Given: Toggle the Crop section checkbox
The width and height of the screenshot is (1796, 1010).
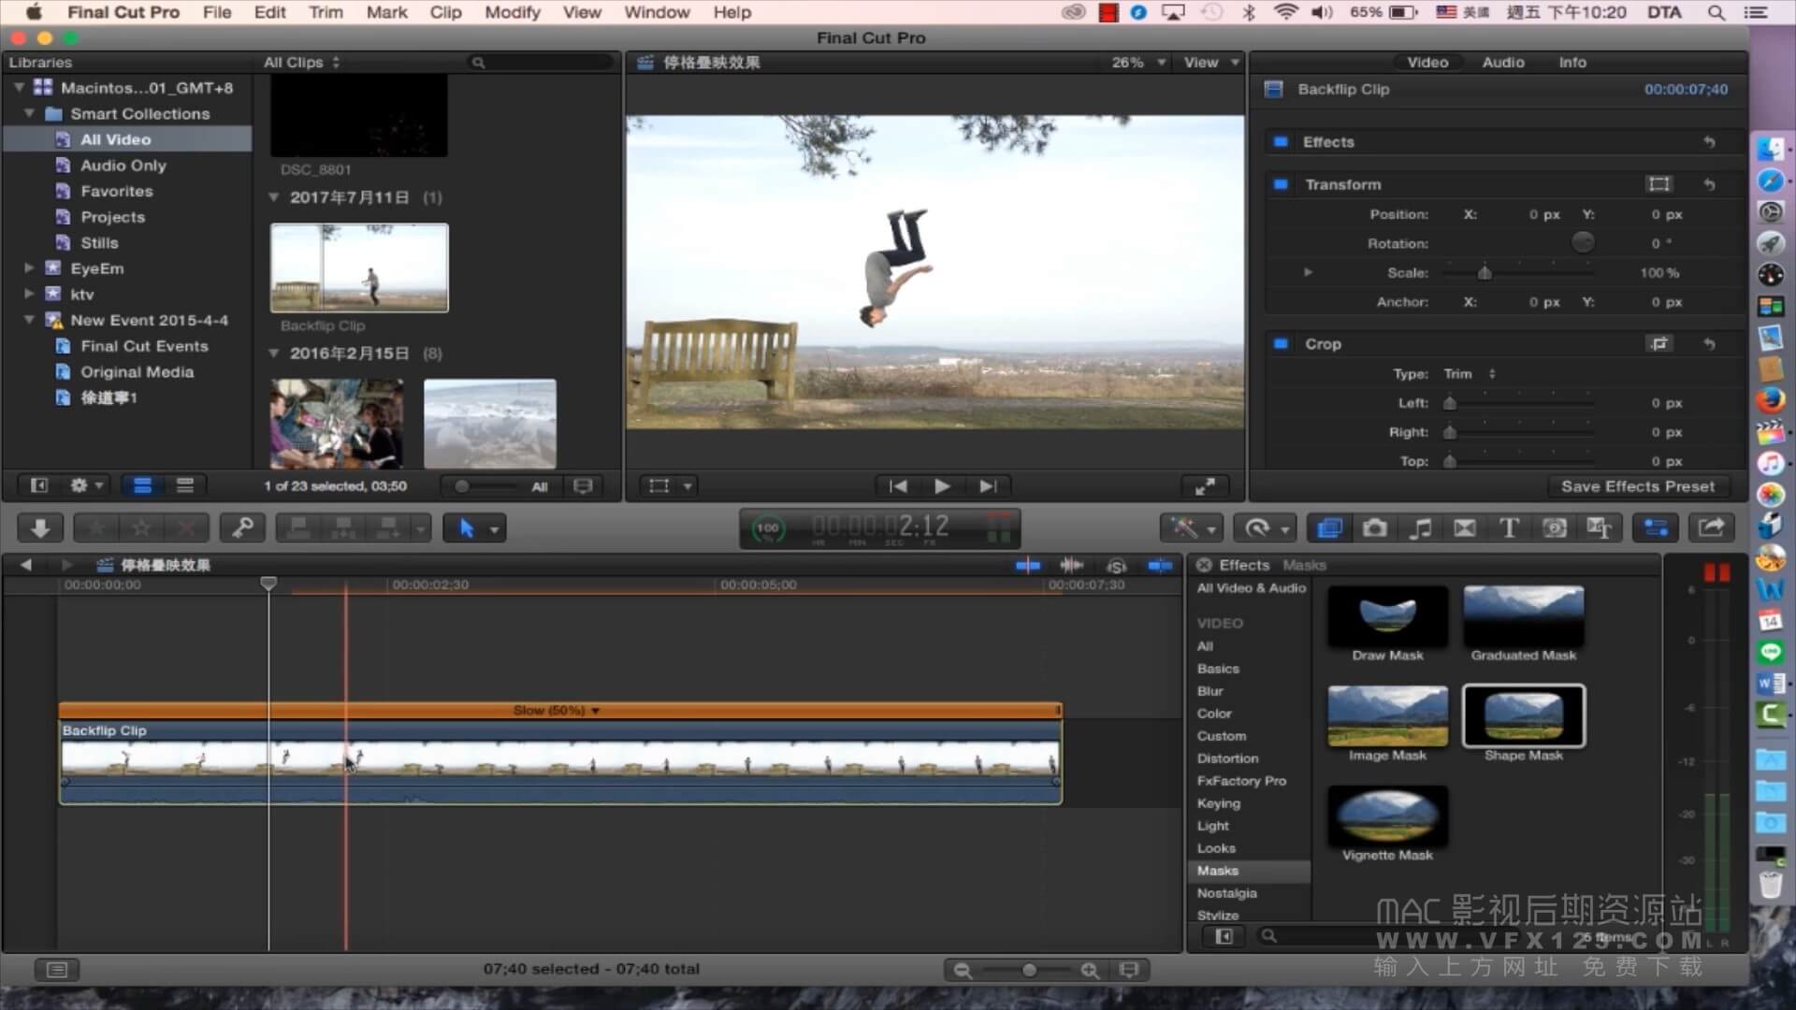Looking at the screenshot, I should coord(1281,344).
